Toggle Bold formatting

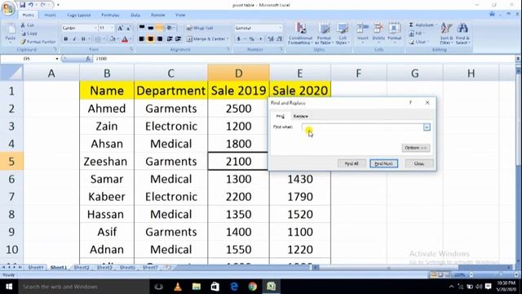click(x=65, y=39)
